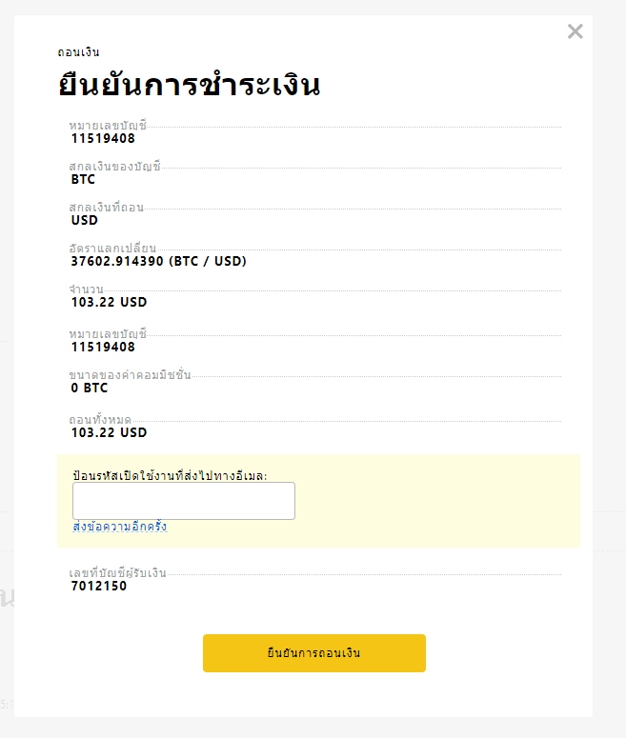
Task: Select the 'จำนวน' amount value 103.22 USD
Action: coord(109,302)
